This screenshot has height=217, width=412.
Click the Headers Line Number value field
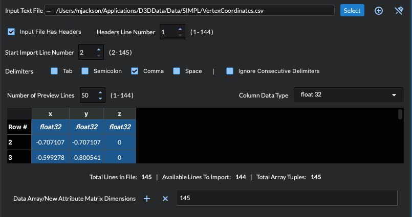click(168, 32)
